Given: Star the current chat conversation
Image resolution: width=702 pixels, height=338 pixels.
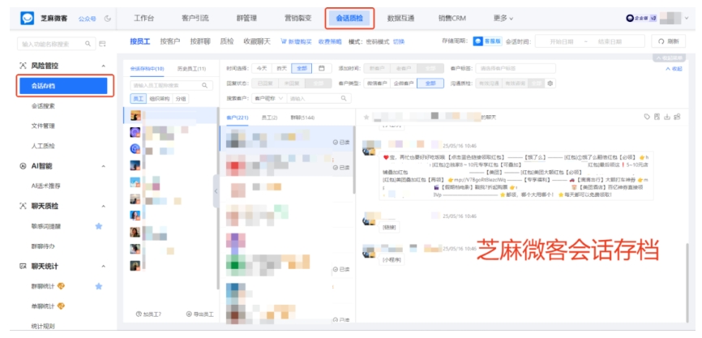Looking at the screenshot, I should tap(366, 117).
